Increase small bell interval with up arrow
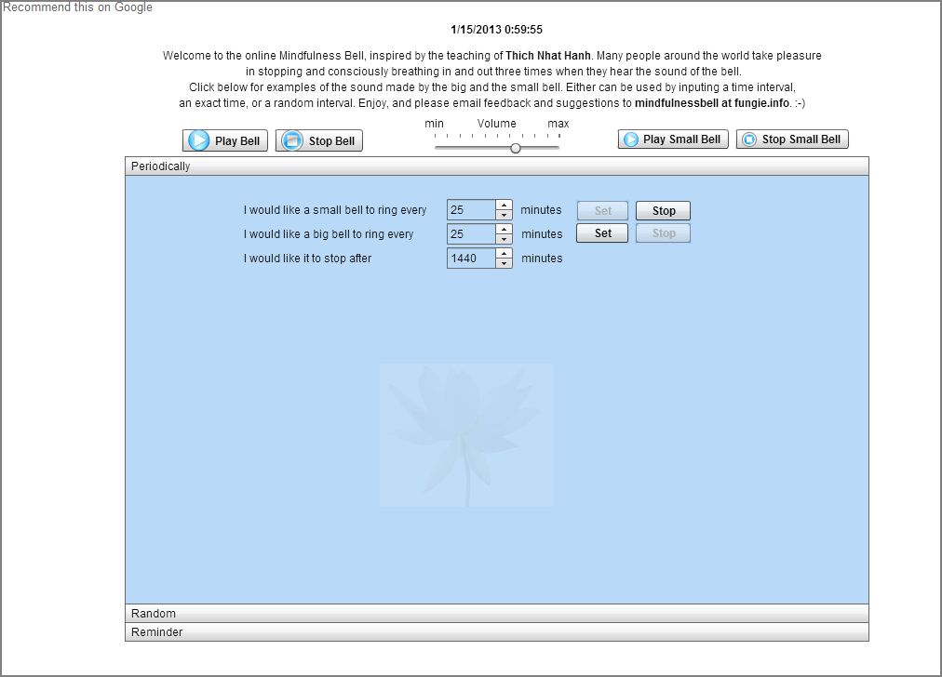942x677 pixels. [504, 206]
